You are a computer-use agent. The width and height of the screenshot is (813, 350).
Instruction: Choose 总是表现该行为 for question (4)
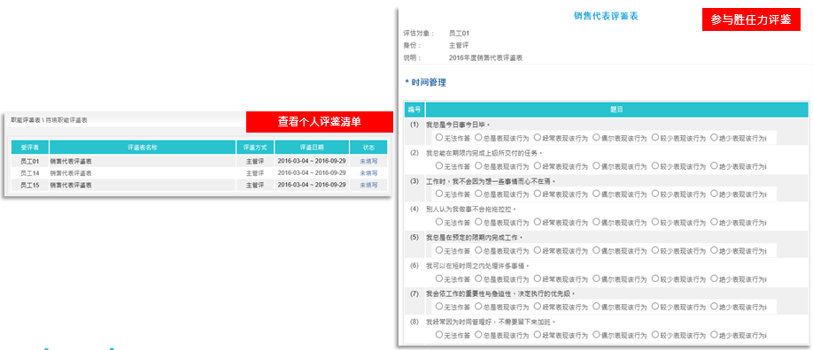click(x=478, y=222)
